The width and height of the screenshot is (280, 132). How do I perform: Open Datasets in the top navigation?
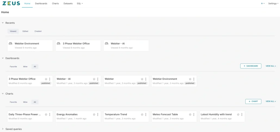(x=68, y=4)
